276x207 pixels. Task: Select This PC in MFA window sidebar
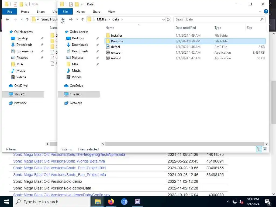pyautogui.click(x=23, y=94)
